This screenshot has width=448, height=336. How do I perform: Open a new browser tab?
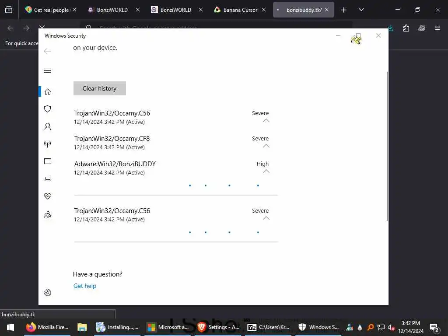tap(344, 10)
